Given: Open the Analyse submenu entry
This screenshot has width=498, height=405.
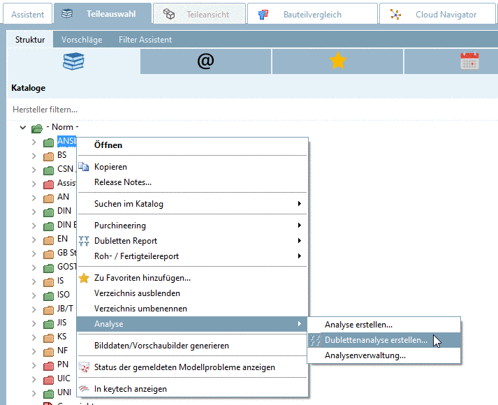Looking at the screenshot, I should click(x=192, y=324).
